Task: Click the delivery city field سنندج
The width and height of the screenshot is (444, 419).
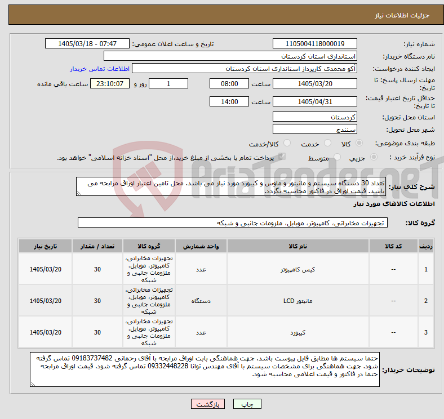Action: tap(314, 129)
